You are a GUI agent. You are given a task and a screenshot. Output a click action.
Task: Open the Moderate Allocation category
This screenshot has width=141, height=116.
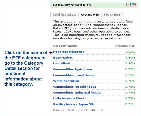coord(69,52)
